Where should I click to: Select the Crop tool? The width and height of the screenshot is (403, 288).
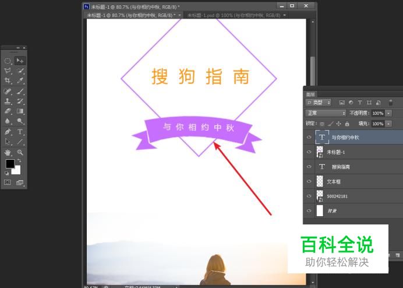8,80
